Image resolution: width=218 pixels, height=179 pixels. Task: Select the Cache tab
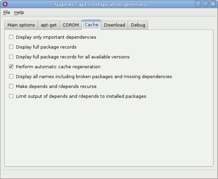click(x=91, y=25)
